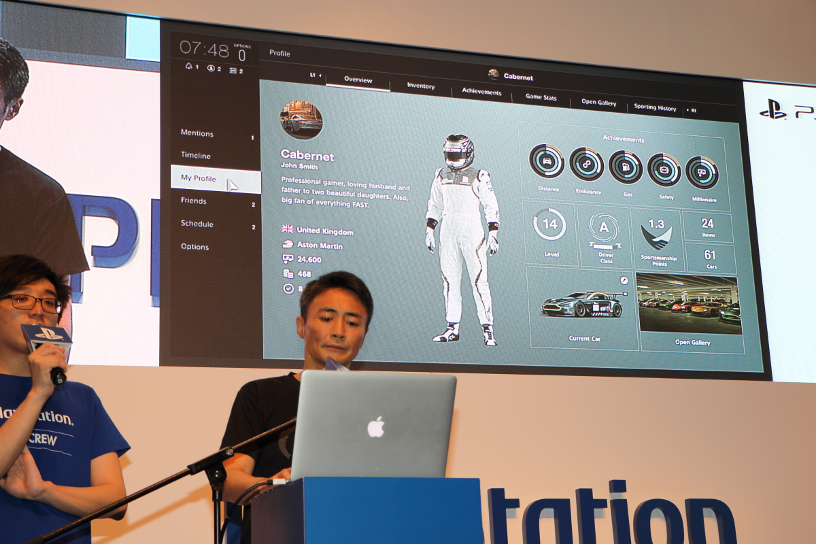Click the round profile picture of car
This screenshot has width=816, height=544.
click(x=301, y=120)
